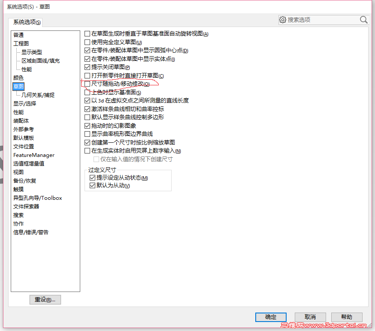
Task: Click the magnifier search icon
Action: pyautogui.click(x=363, y=19)
